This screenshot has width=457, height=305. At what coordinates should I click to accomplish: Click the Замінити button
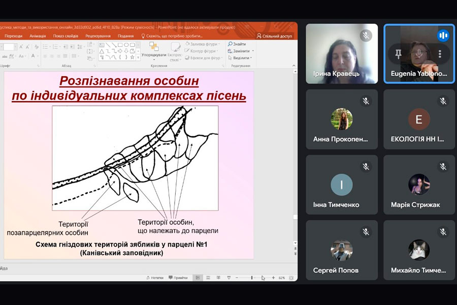coord(241,51)
